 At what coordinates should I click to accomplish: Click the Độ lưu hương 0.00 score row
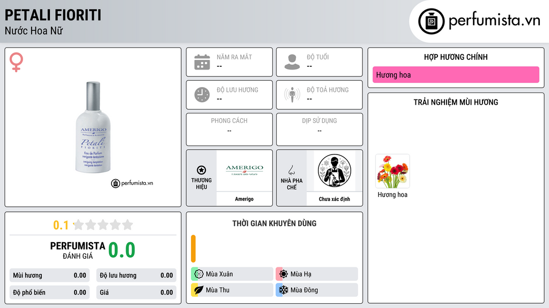(x=136, y=275)
